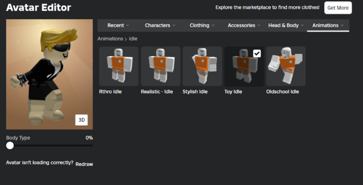The height and width of the screenshot is (185, 363).
Task: Expand the Recent dropdown chevron
Action: click(x=128, y=26)
